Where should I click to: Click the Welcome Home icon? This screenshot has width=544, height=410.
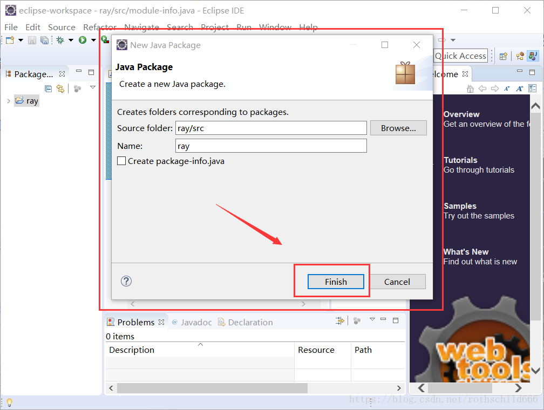coord(470,89)
